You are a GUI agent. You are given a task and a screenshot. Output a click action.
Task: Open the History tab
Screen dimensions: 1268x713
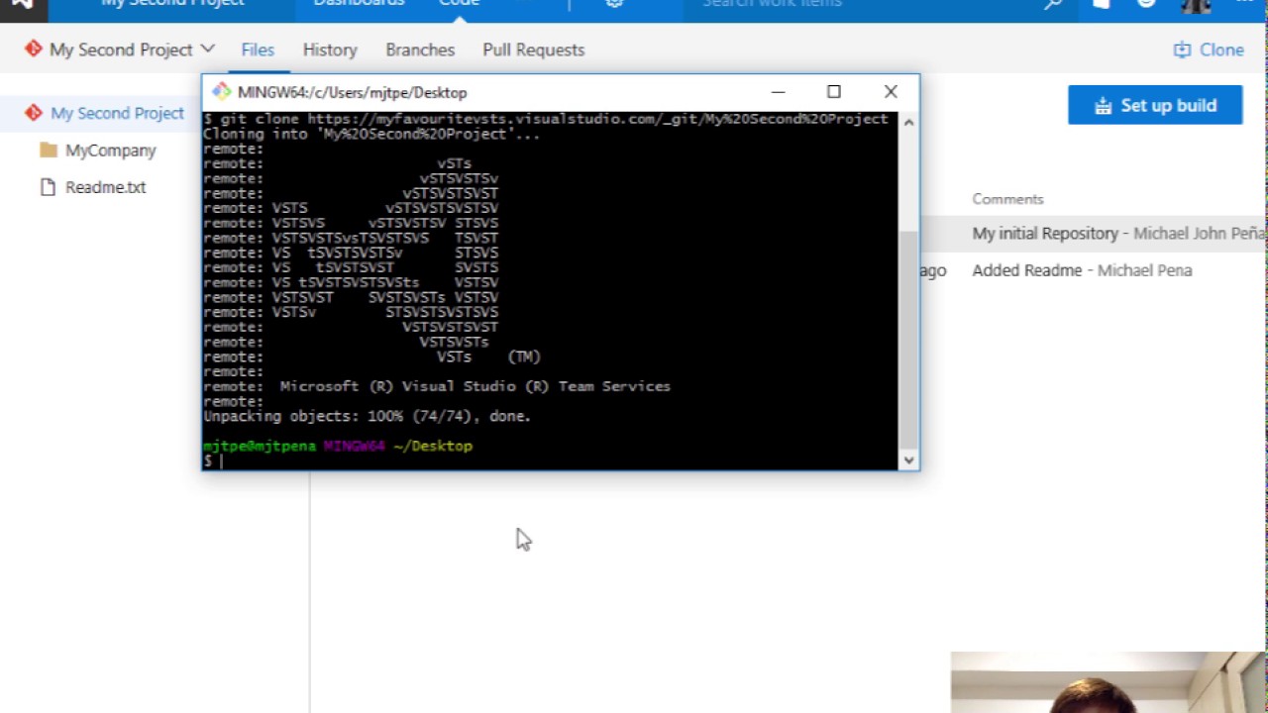click(x=330, y=50)
